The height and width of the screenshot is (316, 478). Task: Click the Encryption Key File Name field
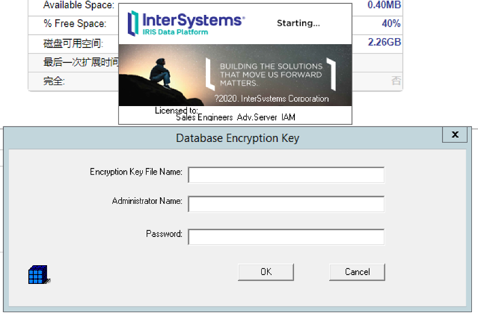tap(286, 175)
